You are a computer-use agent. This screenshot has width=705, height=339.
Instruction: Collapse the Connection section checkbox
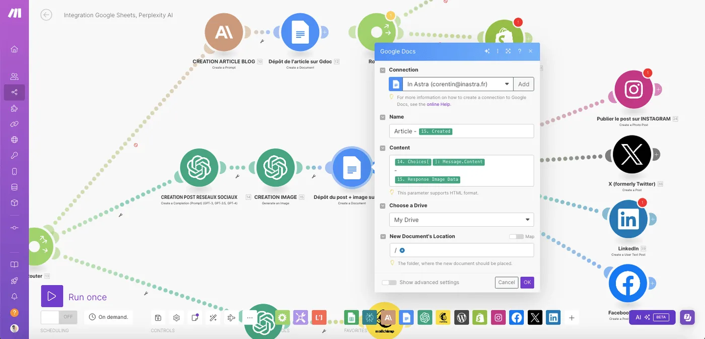pos(383,70)
